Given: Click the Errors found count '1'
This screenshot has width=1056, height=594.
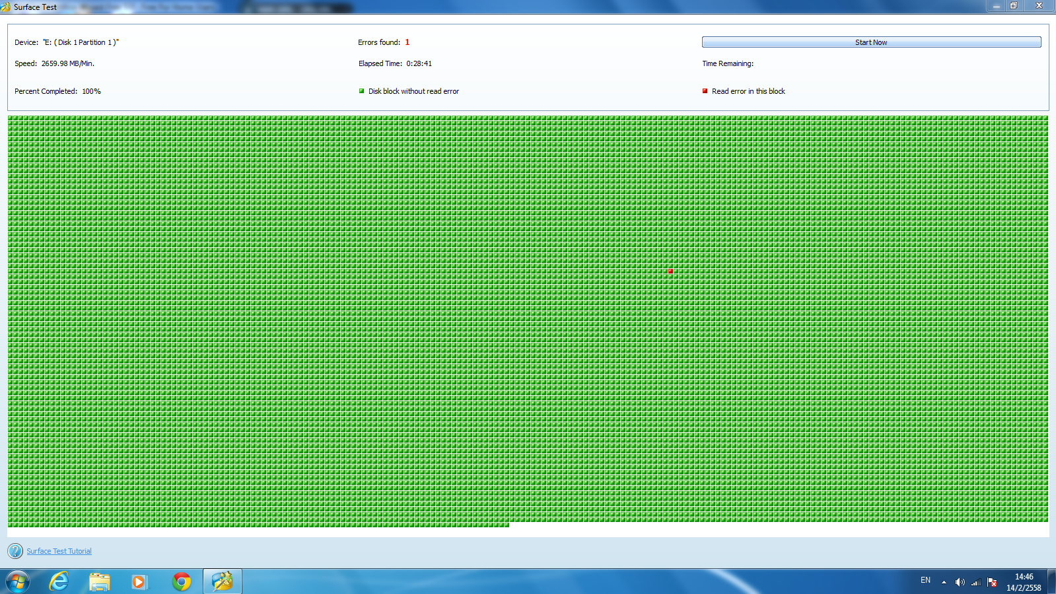Looking at the screenshot, I should pos(407,42).
